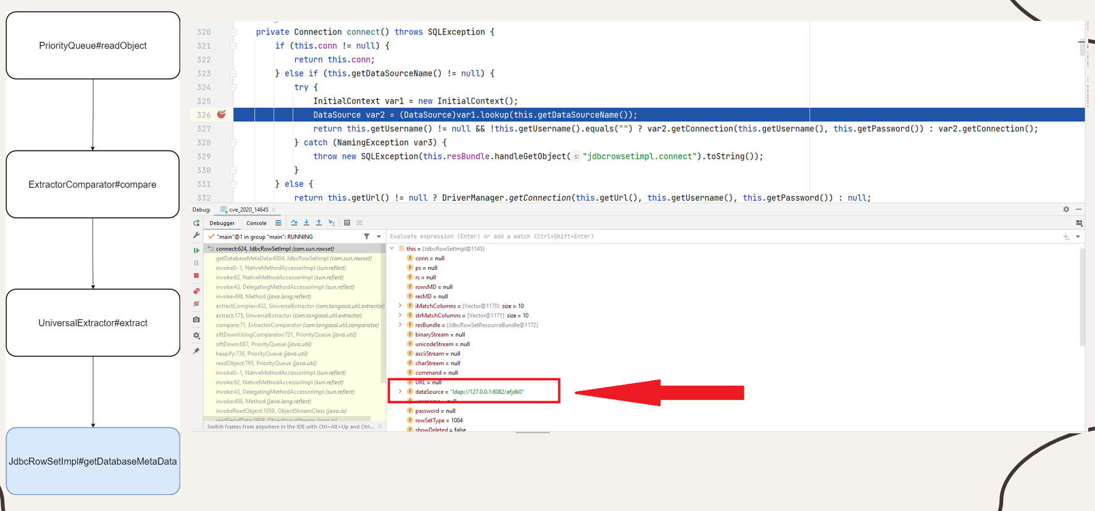Image resolution: width=1095 pixels, height=511 pixels.
Task: Click the code editor vertical scrollbar
Action: click(x=1082, y=47)
